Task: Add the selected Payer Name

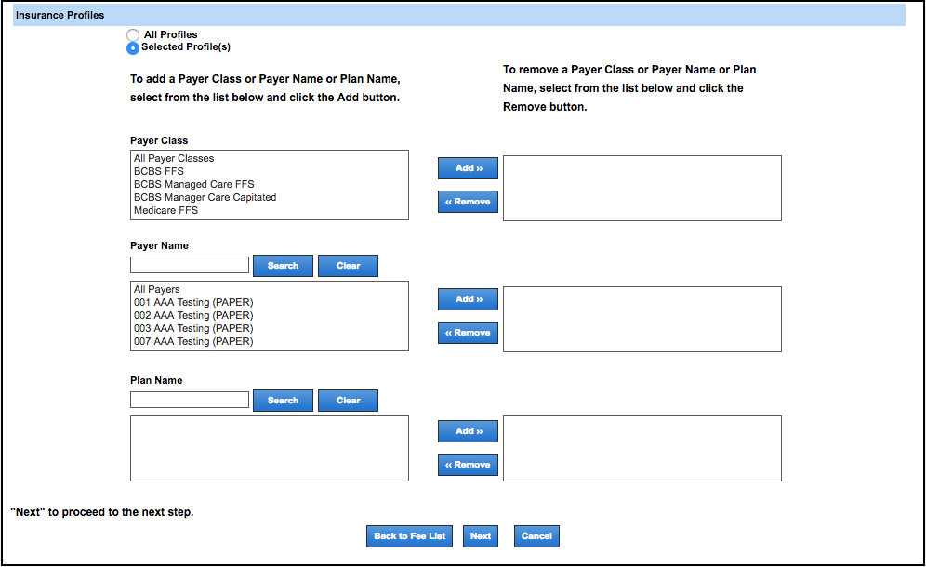Action: point(469,299)
